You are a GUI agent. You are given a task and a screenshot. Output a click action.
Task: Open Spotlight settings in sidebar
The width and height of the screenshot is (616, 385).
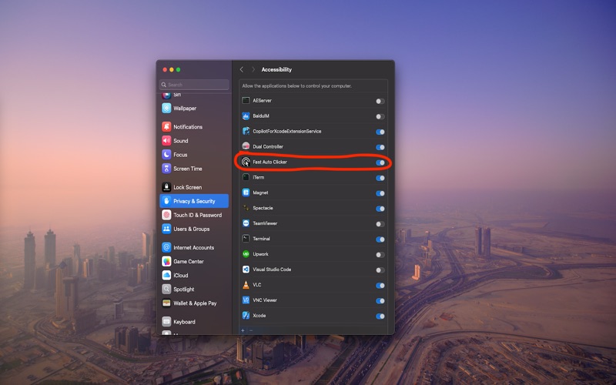[x=194, y=290]
